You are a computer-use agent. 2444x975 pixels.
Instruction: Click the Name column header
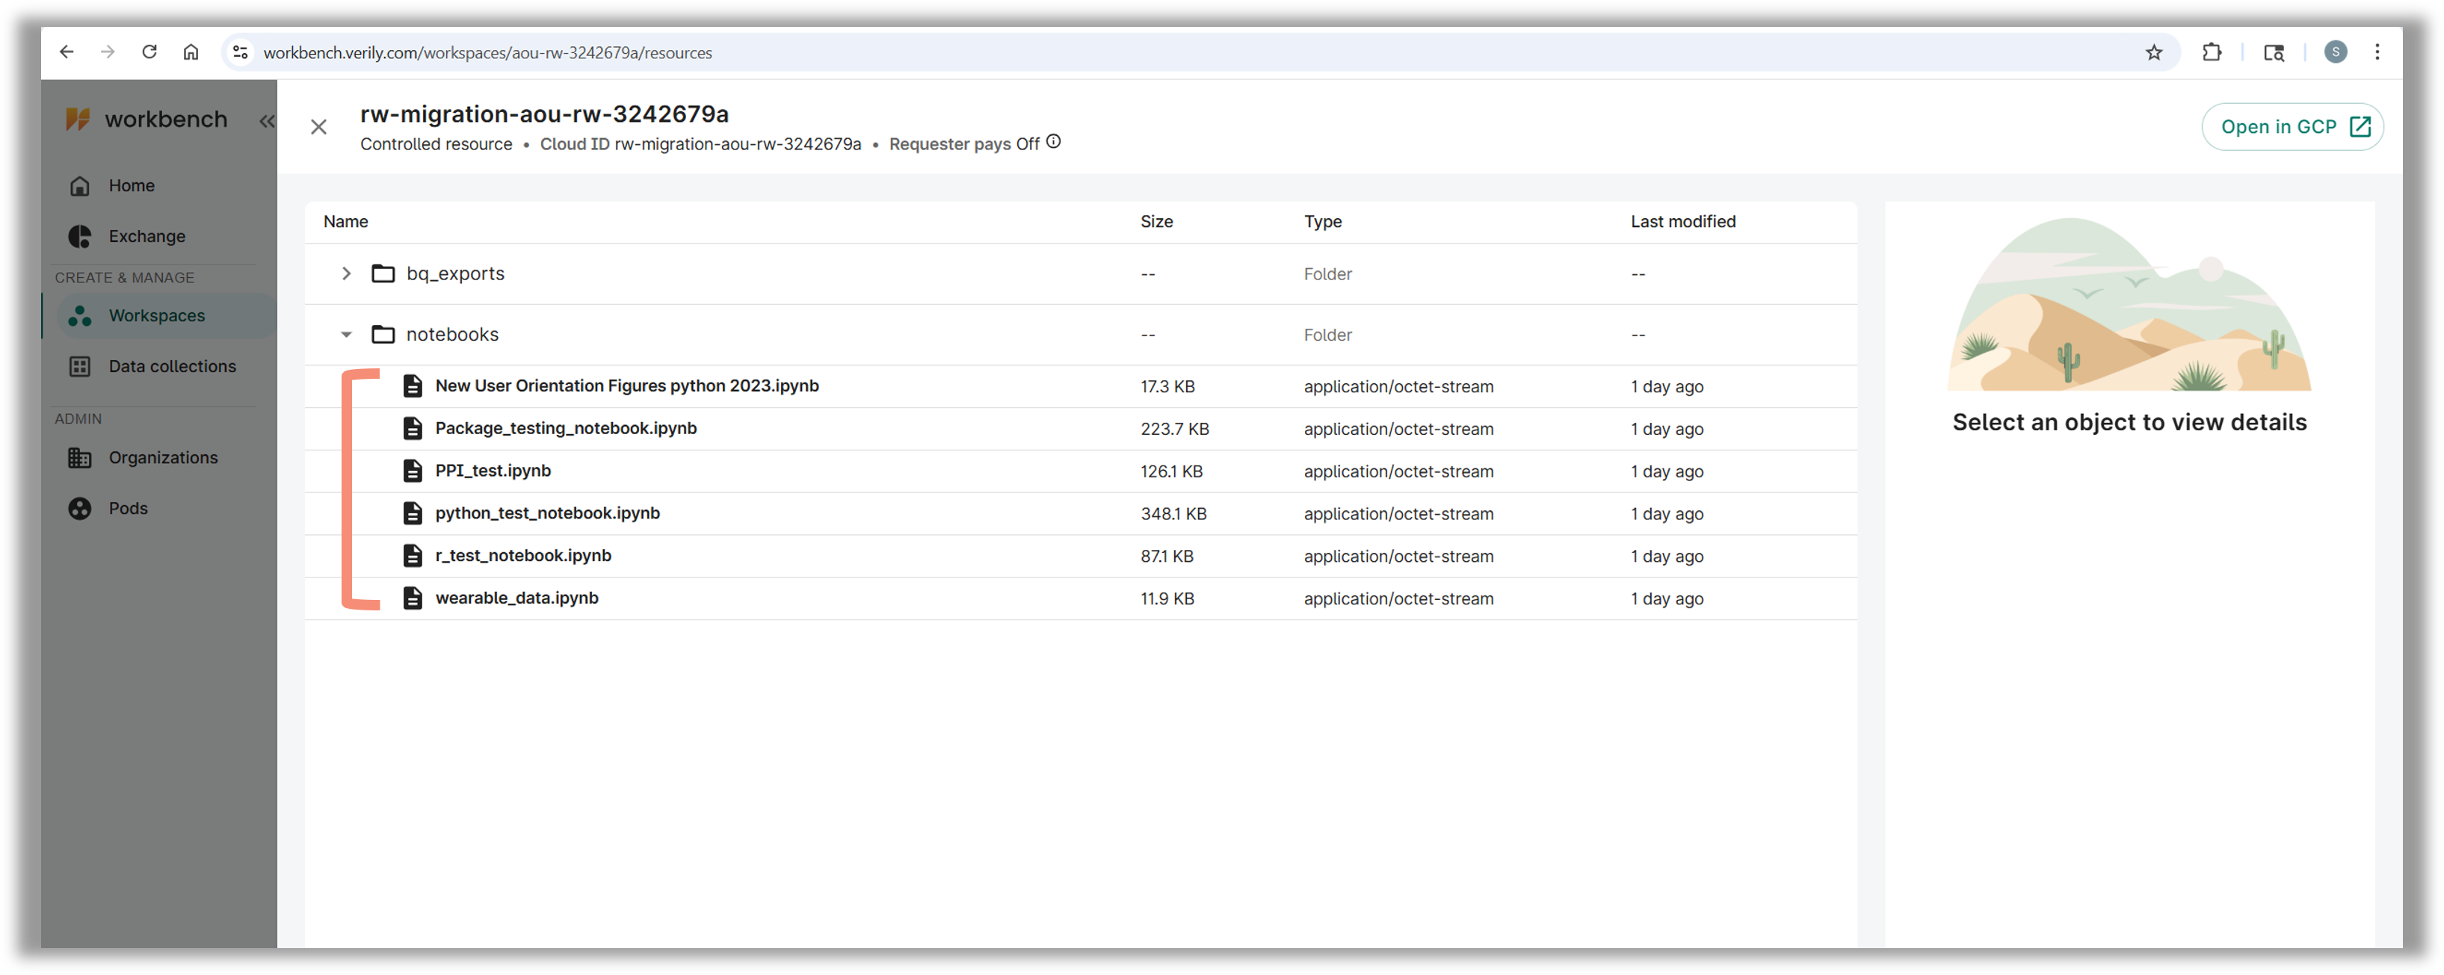[345, 222]
